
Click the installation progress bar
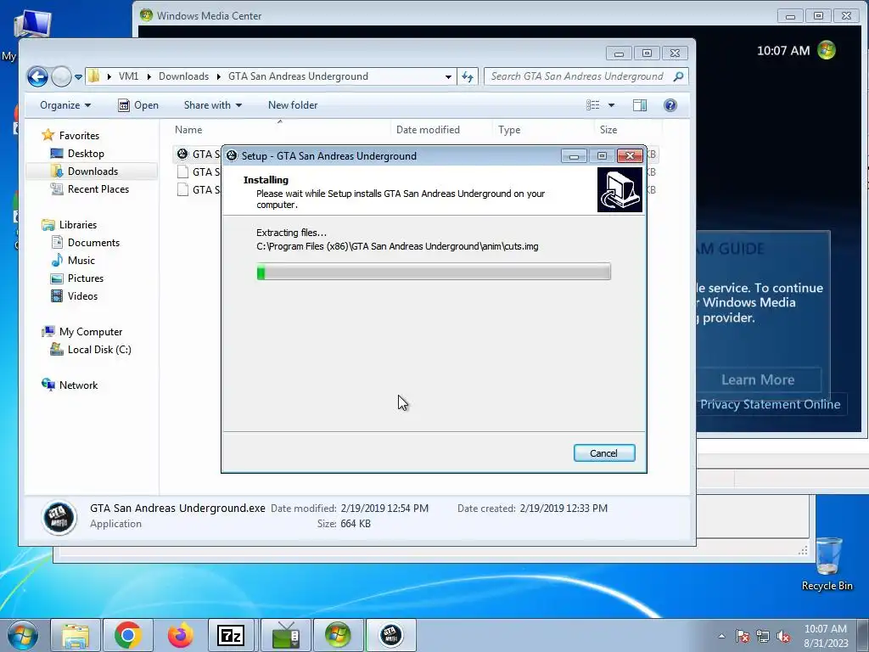click(434, 272)
